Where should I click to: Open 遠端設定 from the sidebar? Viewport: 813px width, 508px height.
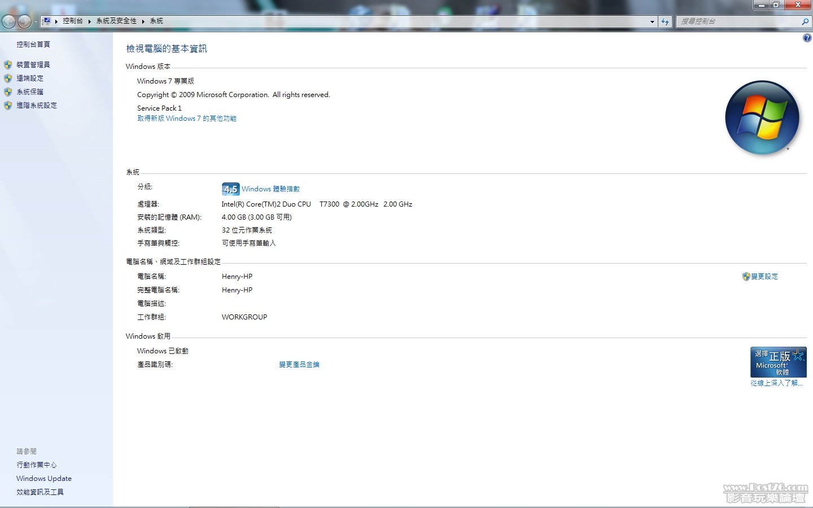click(30, 78)
